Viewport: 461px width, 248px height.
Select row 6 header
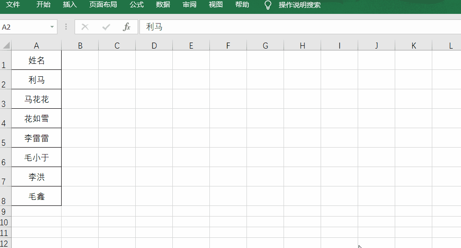point(6,157)
